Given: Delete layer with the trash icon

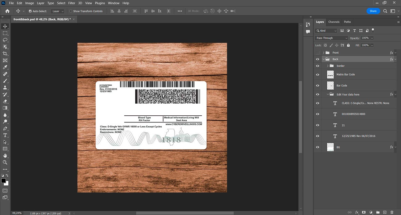Looking at the screenshot, I should point(392,212).
